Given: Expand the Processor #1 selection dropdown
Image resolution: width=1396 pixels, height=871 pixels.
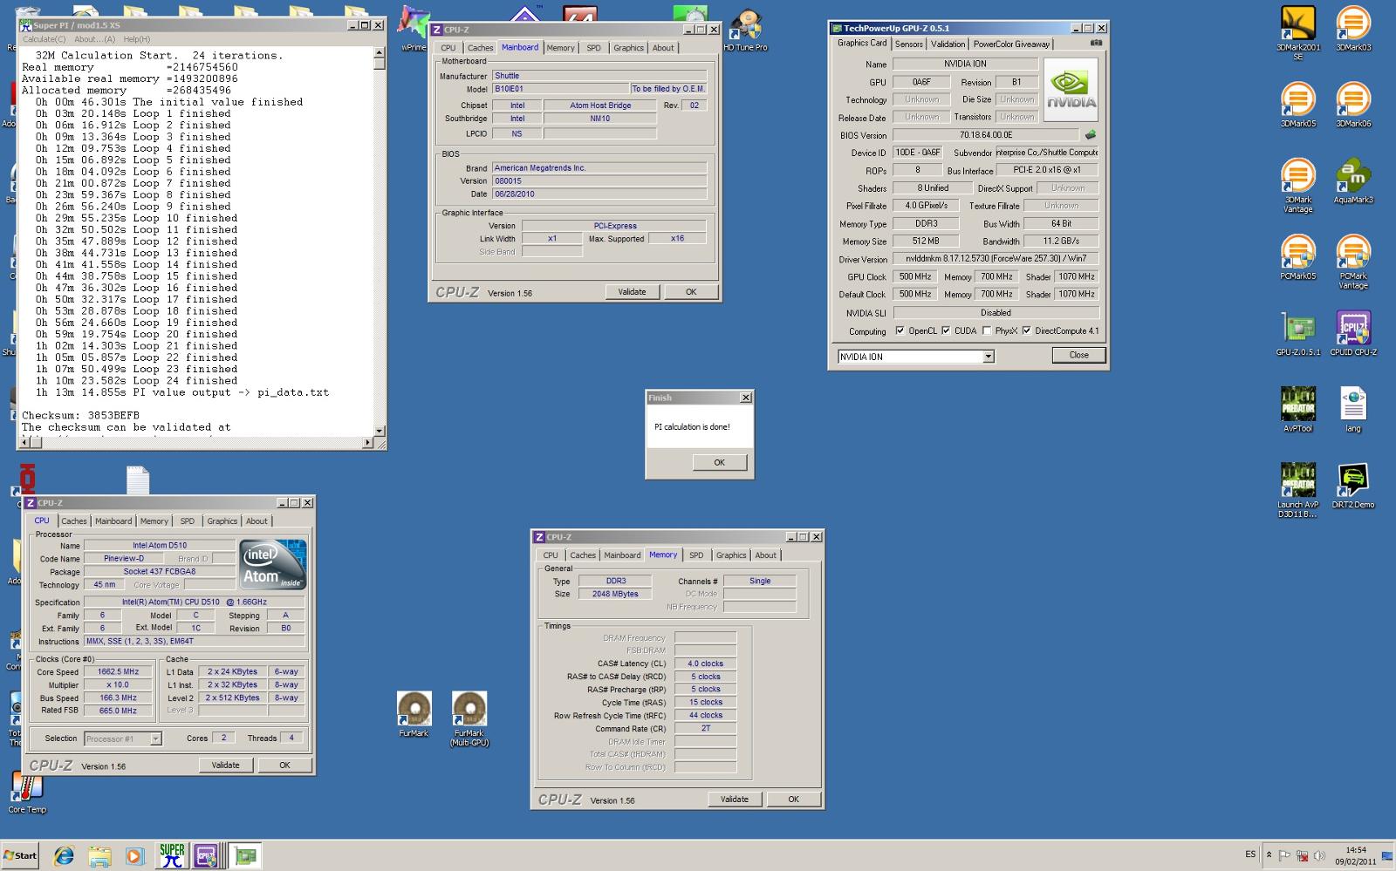Looking at the screenshot, I should pyautogui.click(x=155, y=738).
